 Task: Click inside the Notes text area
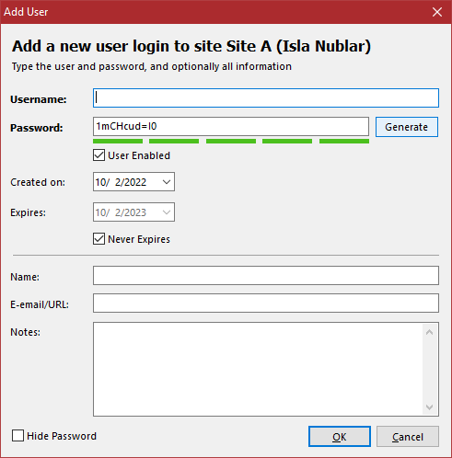tap(258, 369)
